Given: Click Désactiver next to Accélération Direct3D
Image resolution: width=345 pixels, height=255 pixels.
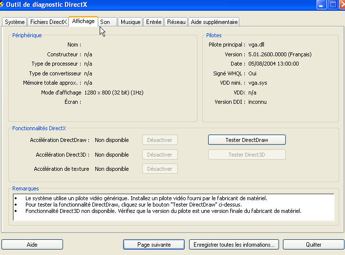Looking at the screenshot, I should [x=160, y=155].
